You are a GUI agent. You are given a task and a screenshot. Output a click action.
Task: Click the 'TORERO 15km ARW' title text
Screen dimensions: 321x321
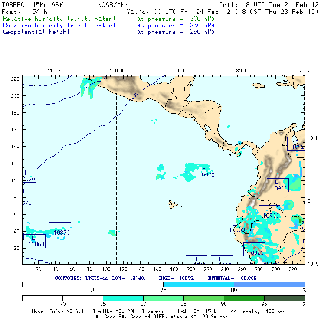33,5
